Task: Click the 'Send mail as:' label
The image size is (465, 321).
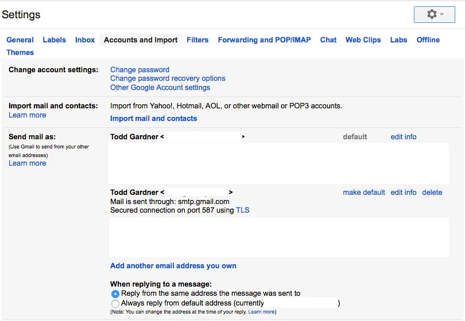Action: click(x=32, y=137)
